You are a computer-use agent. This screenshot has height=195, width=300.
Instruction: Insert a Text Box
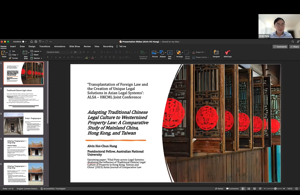170,54
